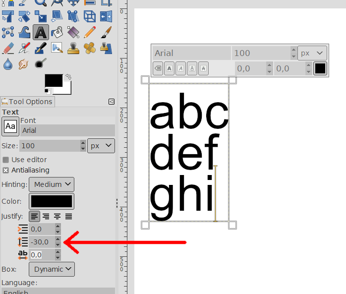Open the on-canvas px unit dropdown
This screenshot has height=294, width=346.
[312, 53]
